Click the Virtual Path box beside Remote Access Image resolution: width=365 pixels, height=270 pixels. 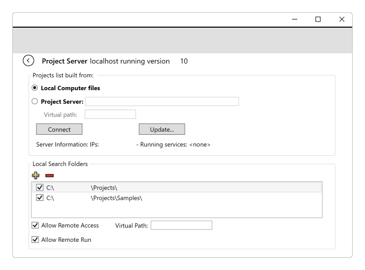click(x=181, y=225)
